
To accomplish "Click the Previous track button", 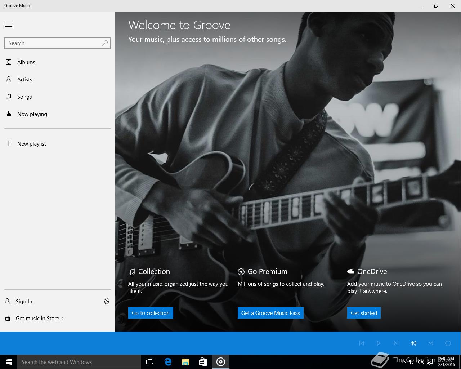I will click(x=362, y=343).
